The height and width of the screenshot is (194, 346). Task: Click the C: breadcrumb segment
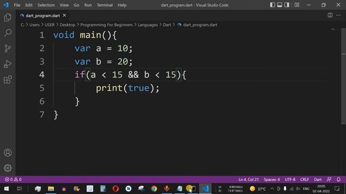22,25
